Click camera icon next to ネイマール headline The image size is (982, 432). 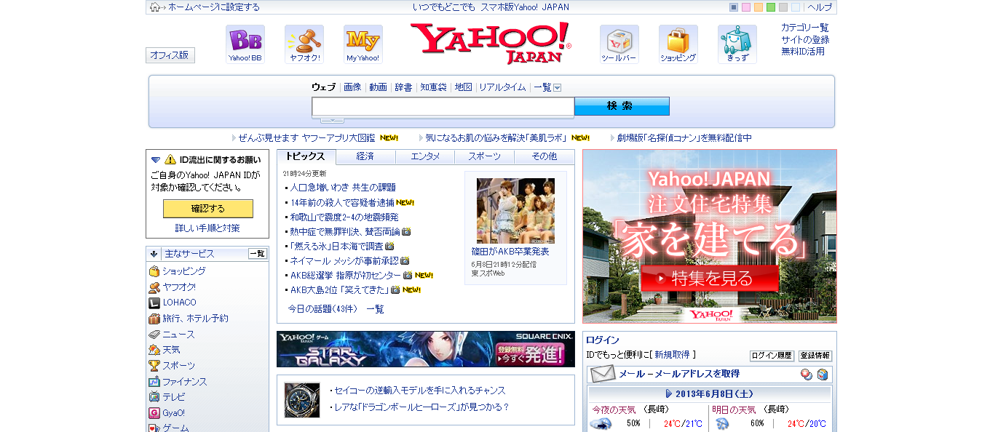[x=405, y=261]
